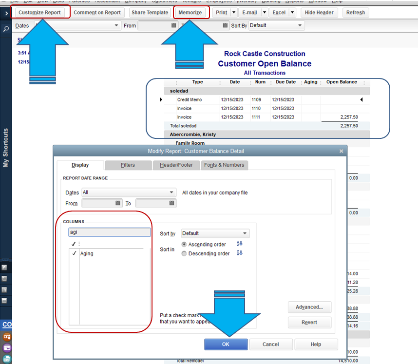418x364 pixels.
Task: Open the Print dropdown arrow
Action: 234,12
